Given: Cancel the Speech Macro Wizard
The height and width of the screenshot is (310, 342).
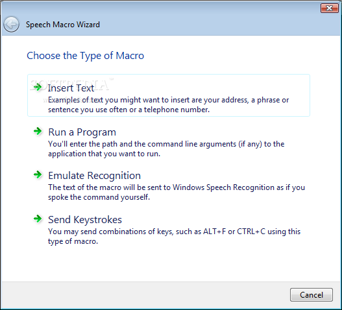Looking at the screenshot, I should point(311,294).
